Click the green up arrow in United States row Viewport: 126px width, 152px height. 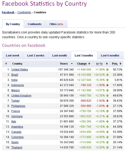[x=107, y=70]
